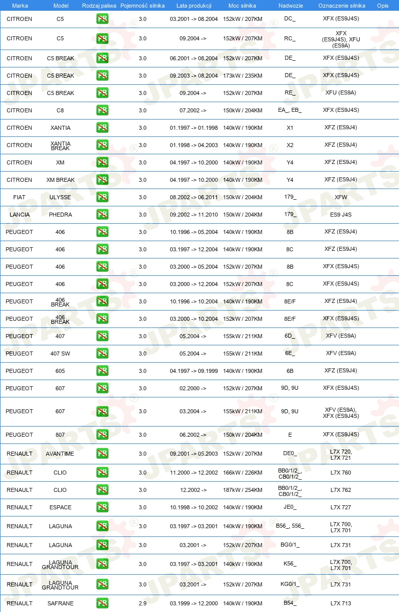Click the 'Oznaczenie silnika' column header
The height and width of the screenshot is (612, 399).
[342, 6]
